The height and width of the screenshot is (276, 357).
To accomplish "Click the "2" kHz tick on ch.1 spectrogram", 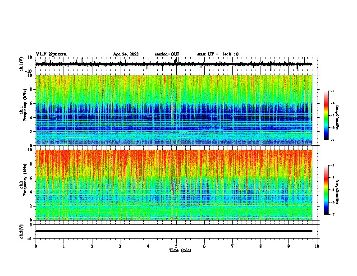I will tap(32, 132).
